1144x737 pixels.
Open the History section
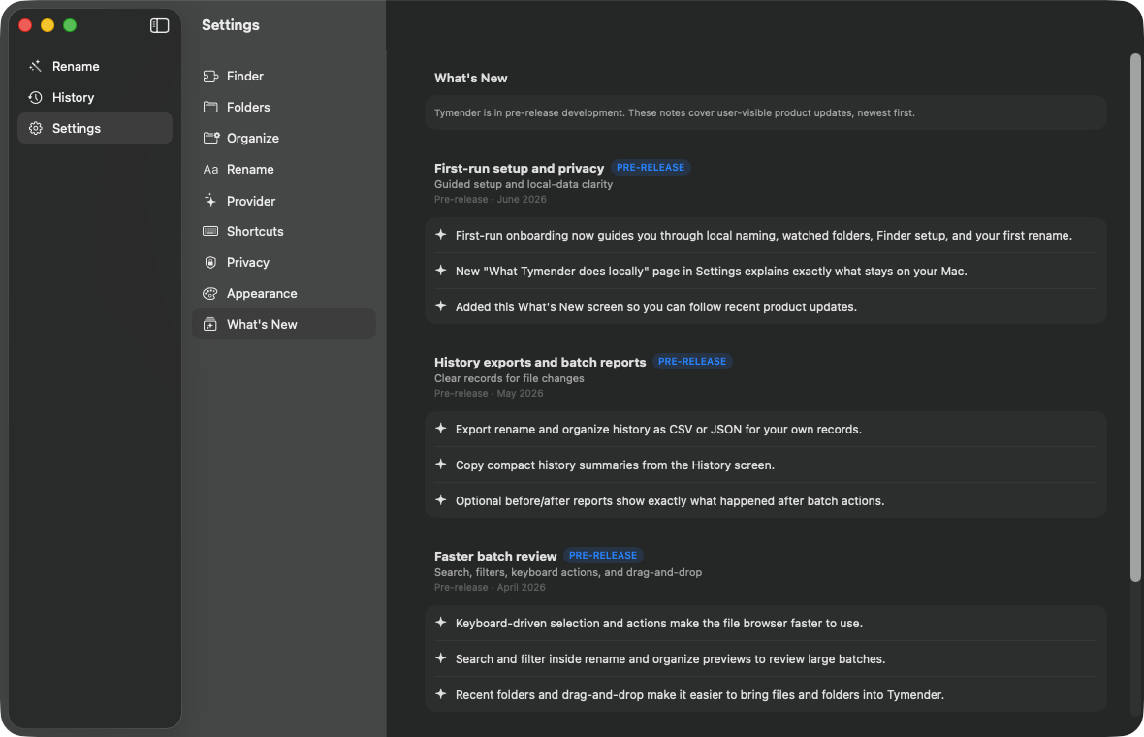(95, 97)
